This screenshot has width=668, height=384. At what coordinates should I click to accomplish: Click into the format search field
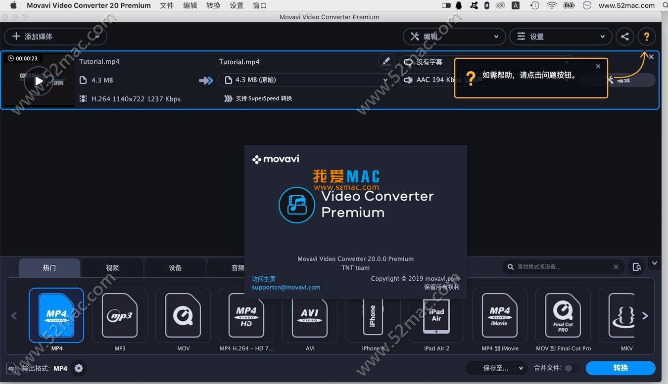pos(563,267)
